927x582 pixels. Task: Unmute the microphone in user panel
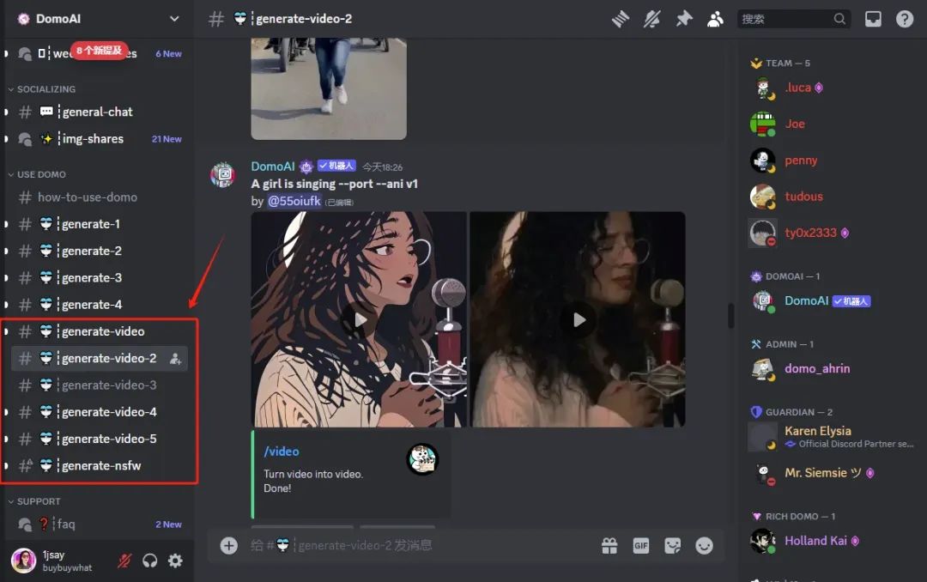coord(124,561)
